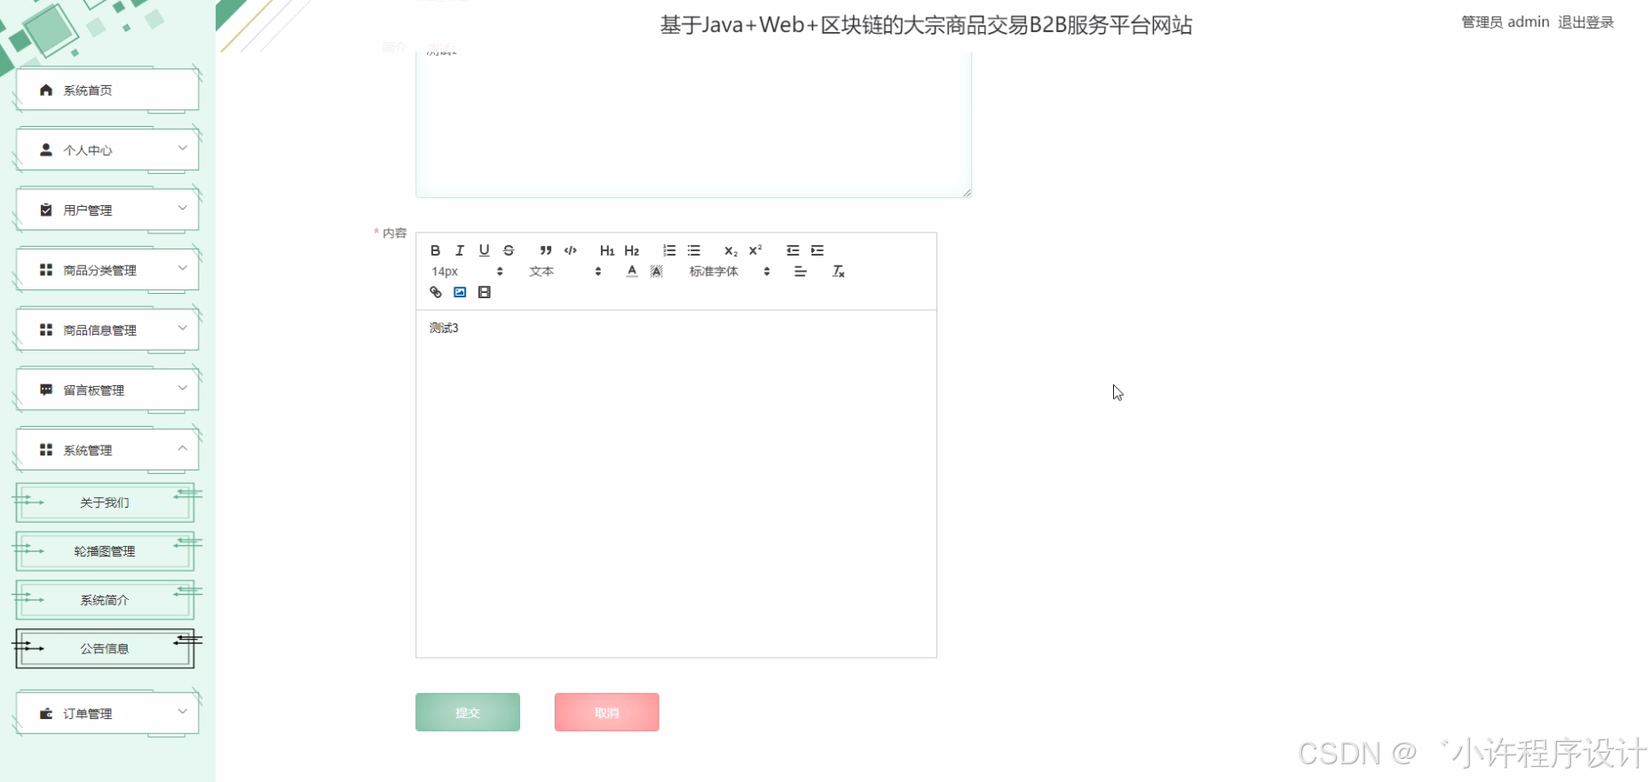
Task: Click the 退出登录 logout link
Action: coord(1586,22)
